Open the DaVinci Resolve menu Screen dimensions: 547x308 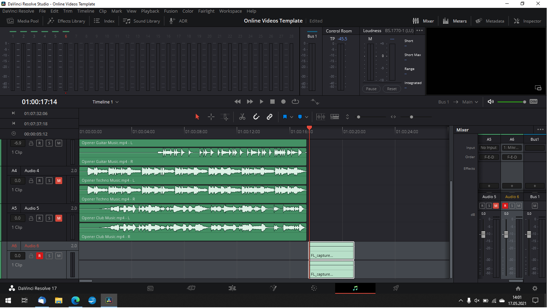click(x=18, y=11)
